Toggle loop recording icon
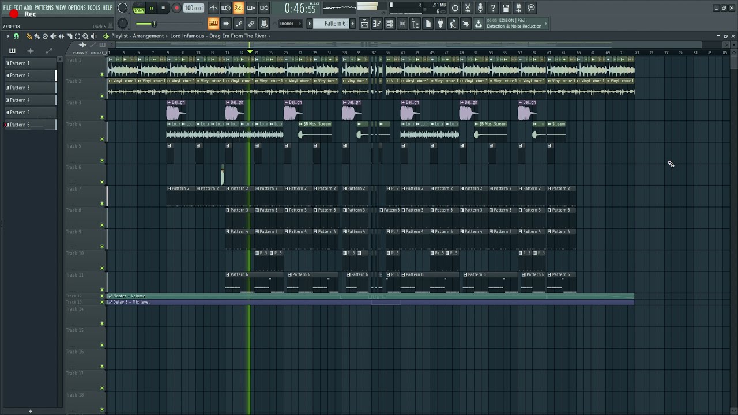 264,8
